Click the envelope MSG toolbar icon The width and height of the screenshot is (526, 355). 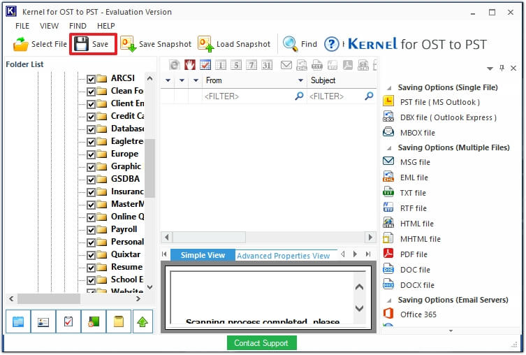pyautogui.click(x=286, y=65)
